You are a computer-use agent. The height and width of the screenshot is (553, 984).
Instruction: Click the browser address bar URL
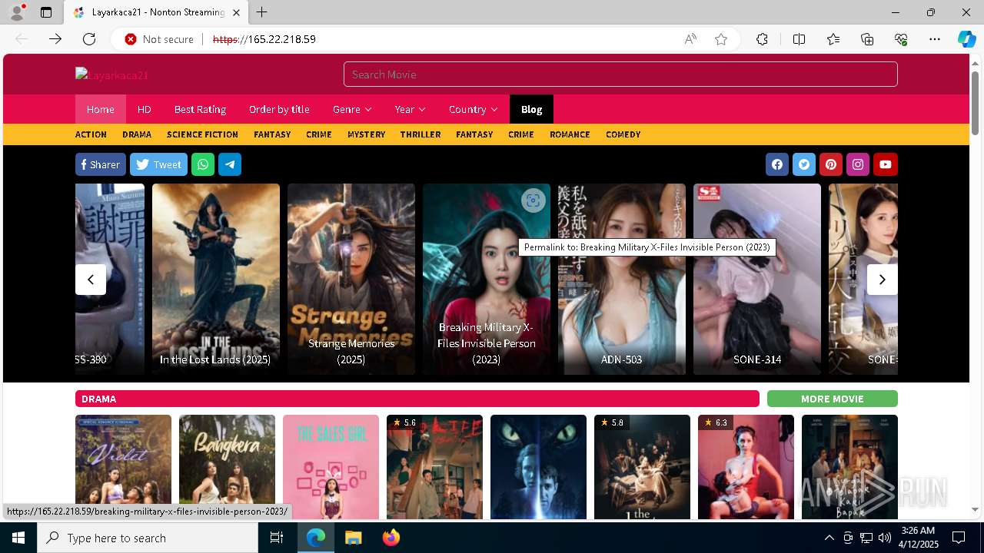point(264,39)
